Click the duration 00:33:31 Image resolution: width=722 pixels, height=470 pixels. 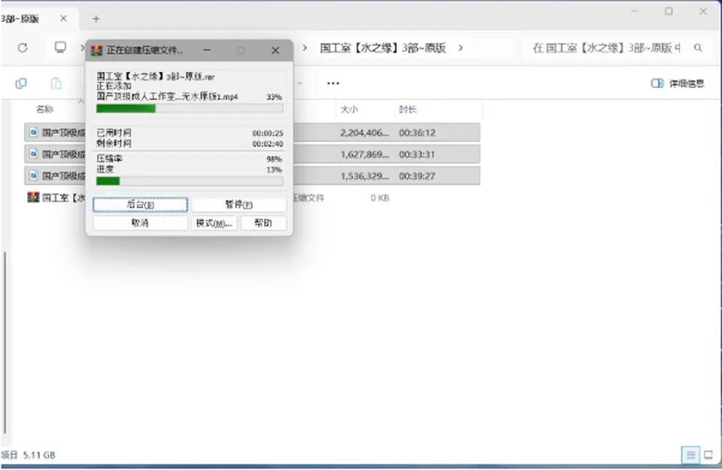pos(417,154)
